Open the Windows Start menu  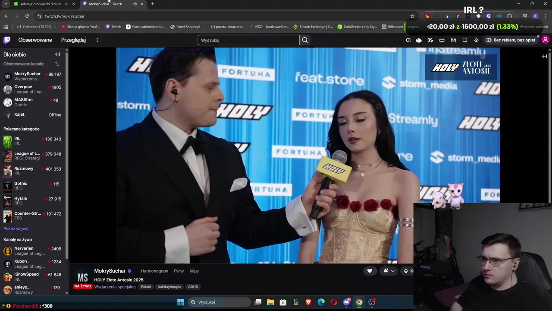click(181, 302)
